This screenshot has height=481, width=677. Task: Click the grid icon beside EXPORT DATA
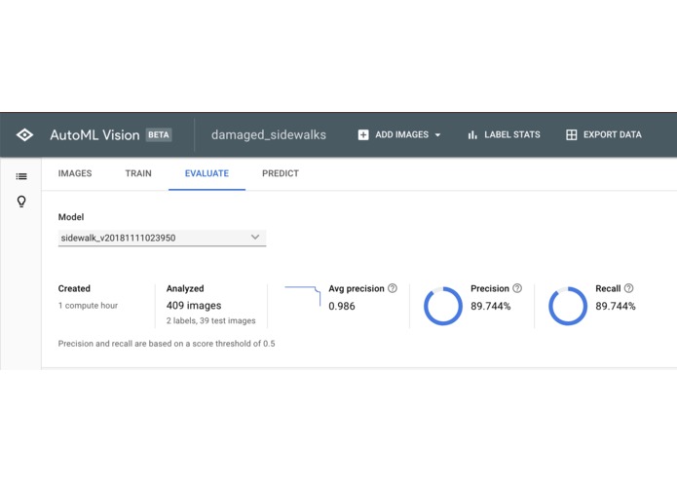(571, 135)
